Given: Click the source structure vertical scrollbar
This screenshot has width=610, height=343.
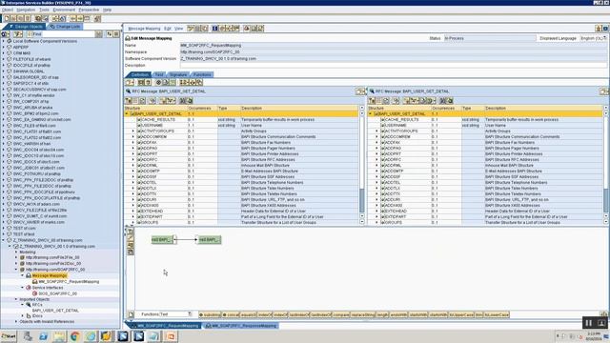Looking at the screenshot, I should (362, 165).
